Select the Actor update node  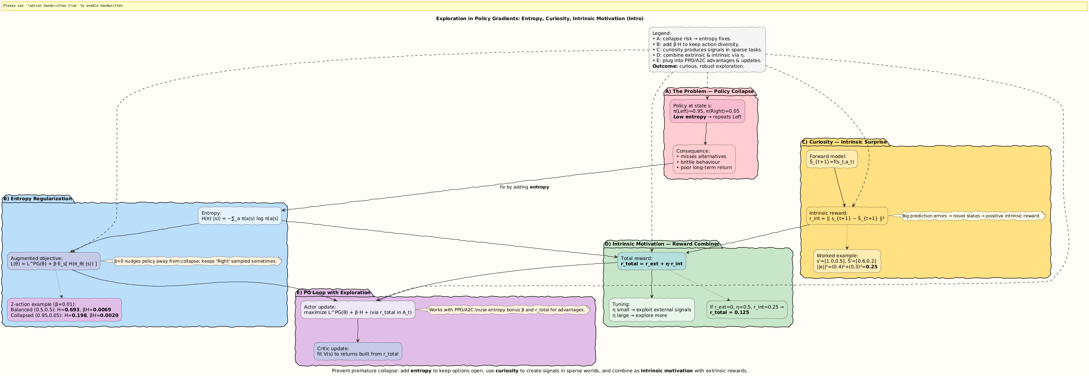point(358,310)
